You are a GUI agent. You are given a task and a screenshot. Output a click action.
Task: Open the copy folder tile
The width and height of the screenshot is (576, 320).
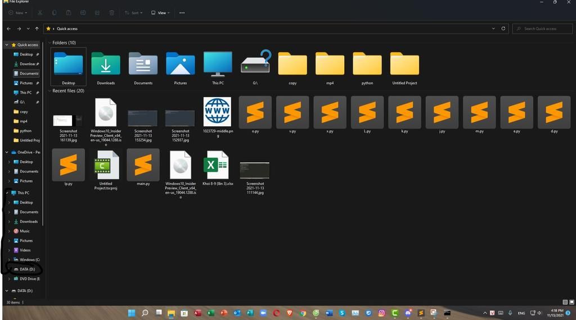click(292, 68)
